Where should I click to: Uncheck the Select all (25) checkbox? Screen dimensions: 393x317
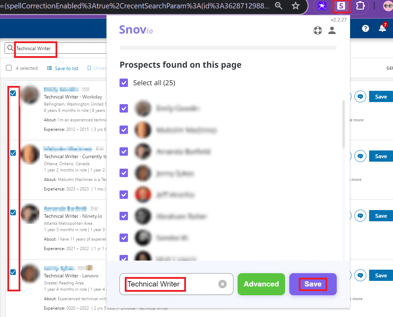(x=124, y=83)
